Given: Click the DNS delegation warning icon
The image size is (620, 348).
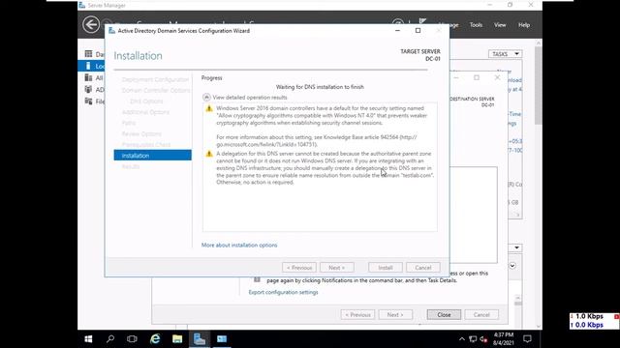Looking at the screenshot, I should (209, 154).
